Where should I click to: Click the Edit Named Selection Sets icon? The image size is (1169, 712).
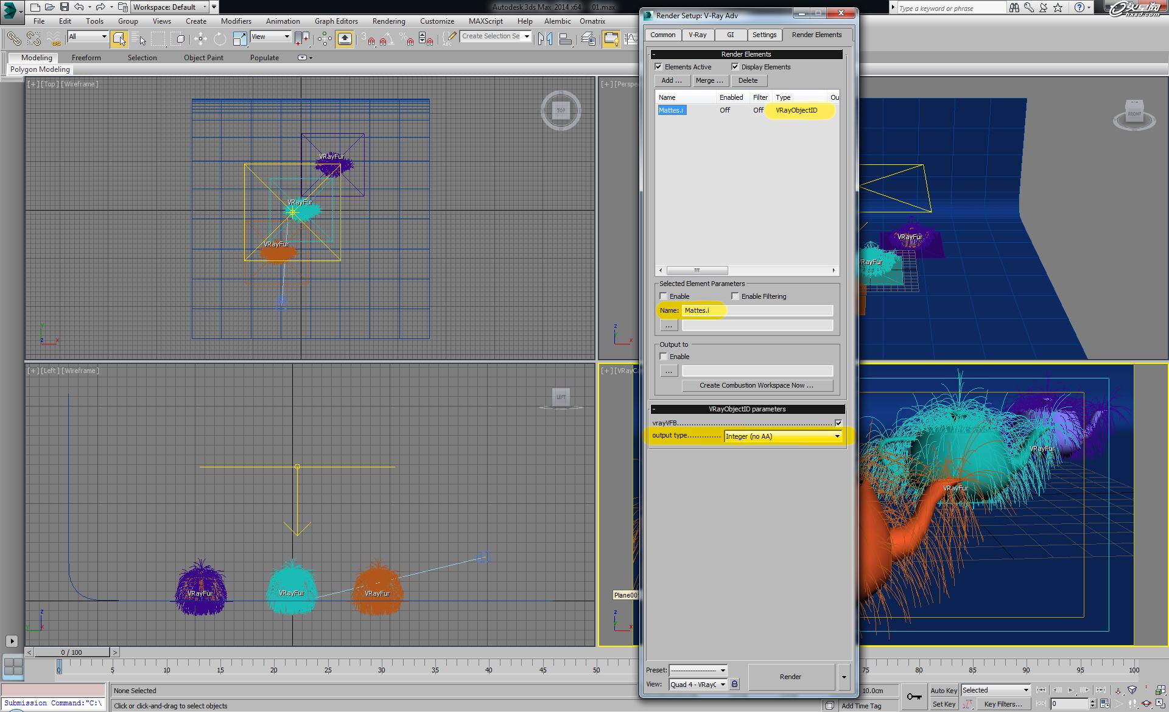(x=449, y=39)
